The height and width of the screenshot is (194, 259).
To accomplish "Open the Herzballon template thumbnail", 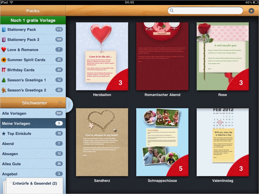I will [x=102, y=56].
